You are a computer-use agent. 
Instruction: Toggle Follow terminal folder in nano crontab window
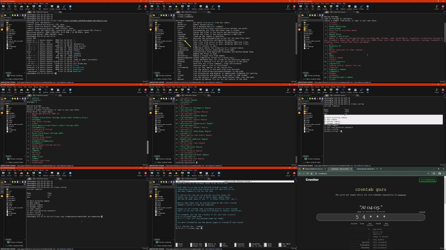pos(155,246)
